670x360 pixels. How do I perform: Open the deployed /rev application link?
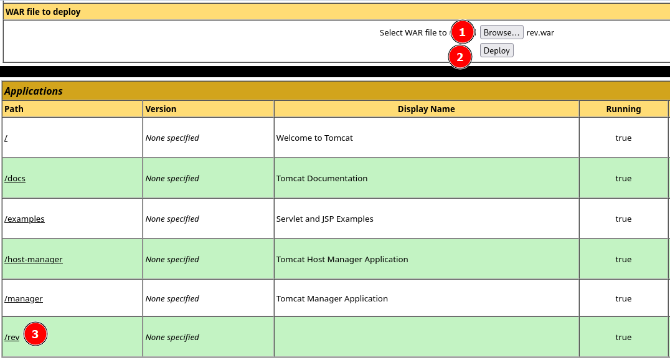tap(12, 337)
